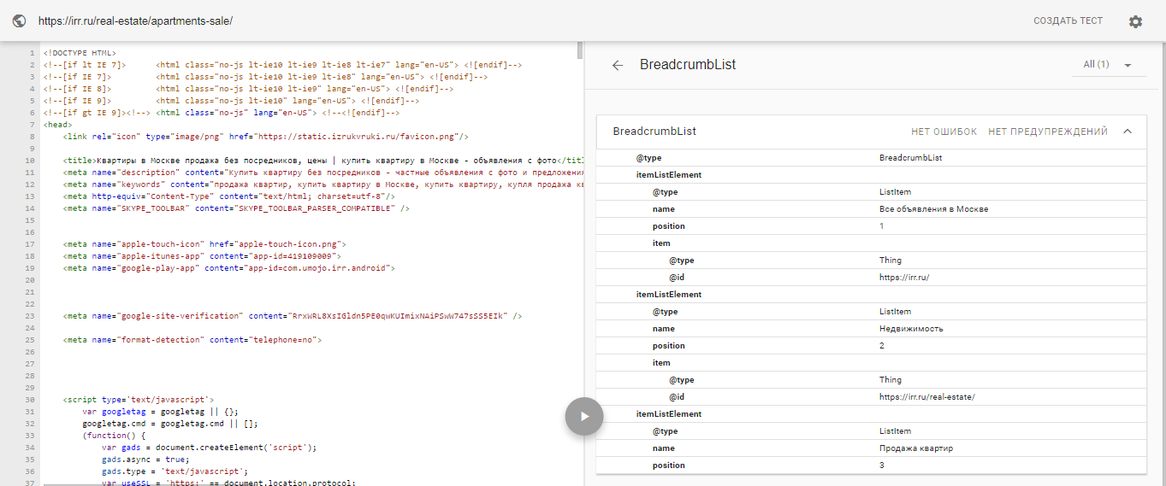Click the НЕТ ОШИБОК label
The image size is (1166, 486).
(x=944, y=132)
